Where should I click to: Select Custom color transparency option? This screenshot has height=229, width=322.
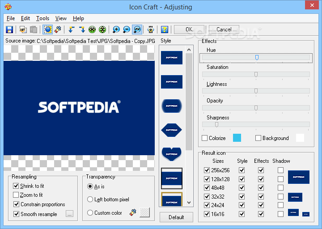(90, 212)
